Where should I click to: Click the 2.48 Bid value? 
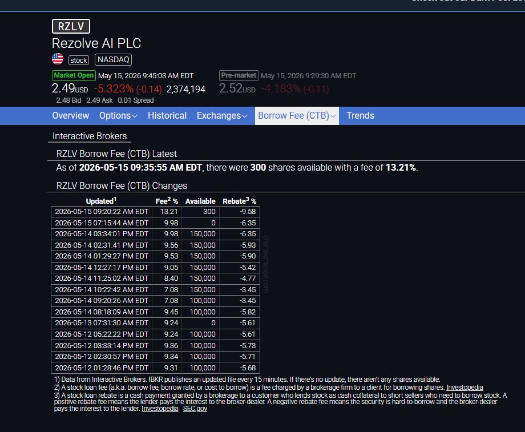point(68,100)
